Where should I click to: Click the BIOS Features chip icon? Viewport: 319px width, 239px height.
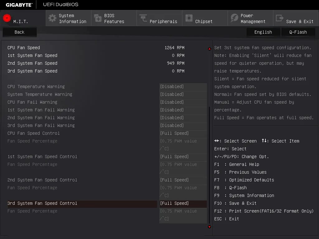[x=98, y=18]
